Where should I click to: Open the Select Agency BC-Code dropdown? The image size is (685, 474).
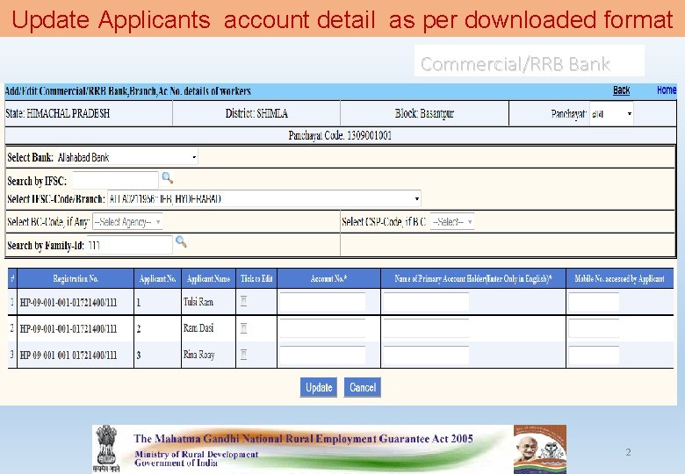[127, 222]
